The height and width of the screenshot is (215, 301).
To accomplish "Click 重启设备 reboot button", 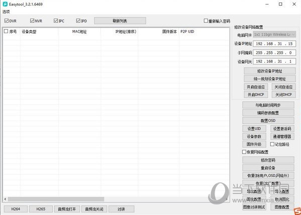I will 268,168.
